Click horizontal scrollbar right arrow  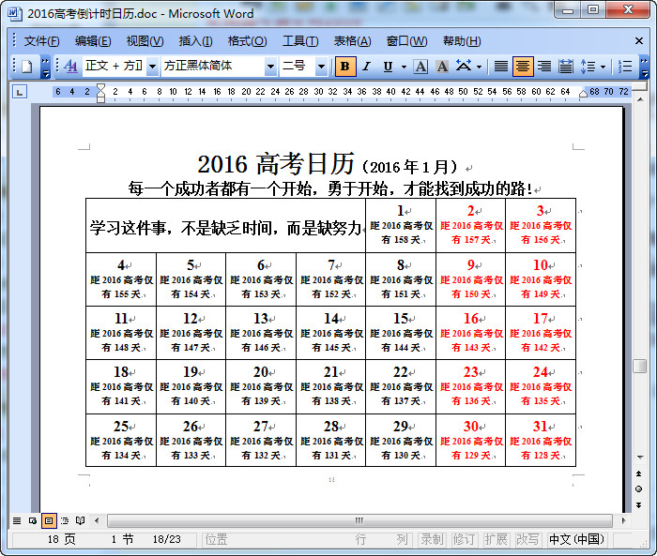pos(624,520)
